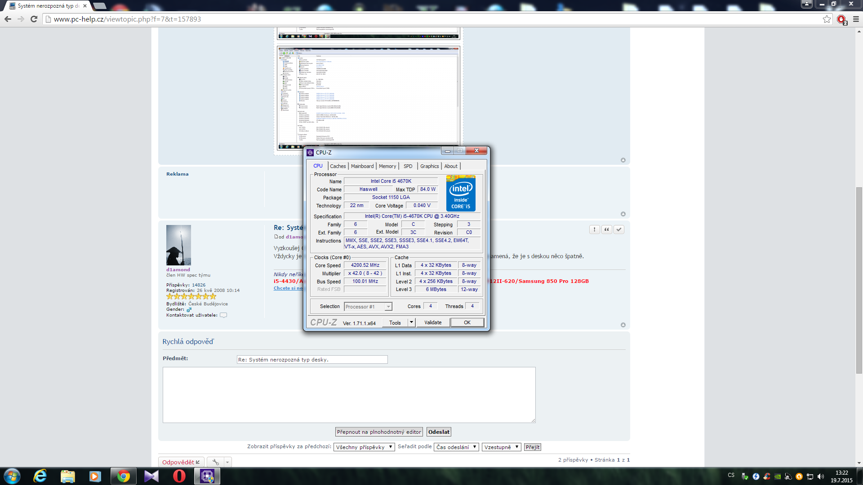Click the quick reply message text area

coord(349,395)
